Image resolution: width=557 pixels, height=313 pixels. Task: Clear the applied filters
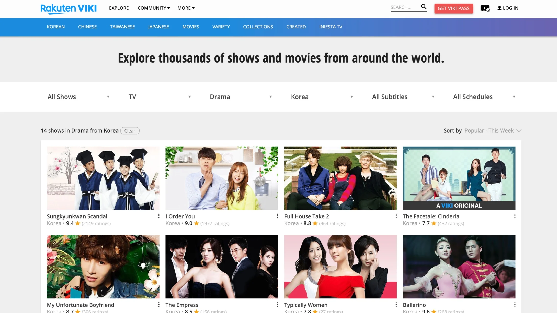click(130, 131)
